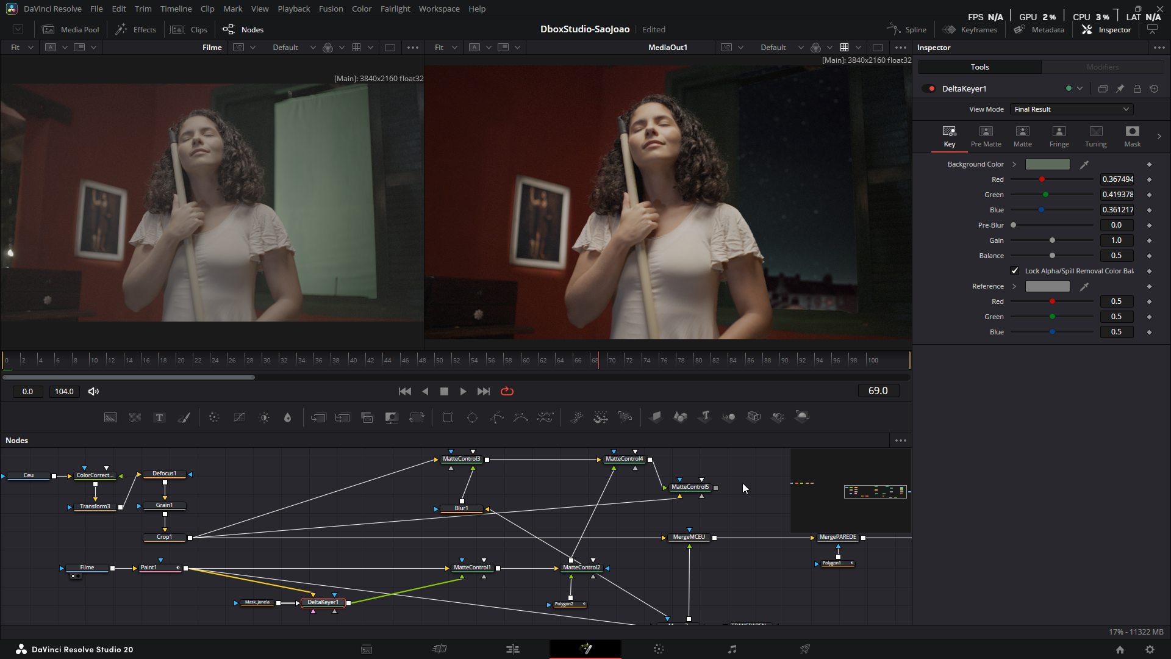Toggle loop playback
The width and height of the screenshot is (1171, 659).
coord(507,392)
